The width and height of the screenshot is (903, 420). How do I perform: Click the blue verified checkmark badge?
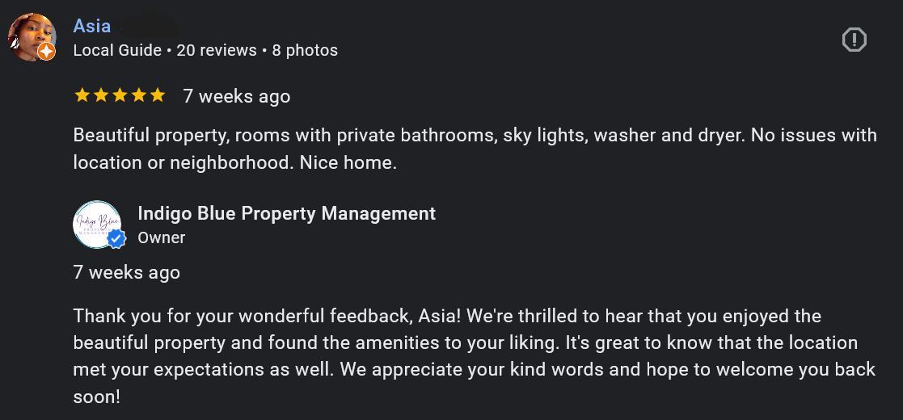[x=117, y=239]
